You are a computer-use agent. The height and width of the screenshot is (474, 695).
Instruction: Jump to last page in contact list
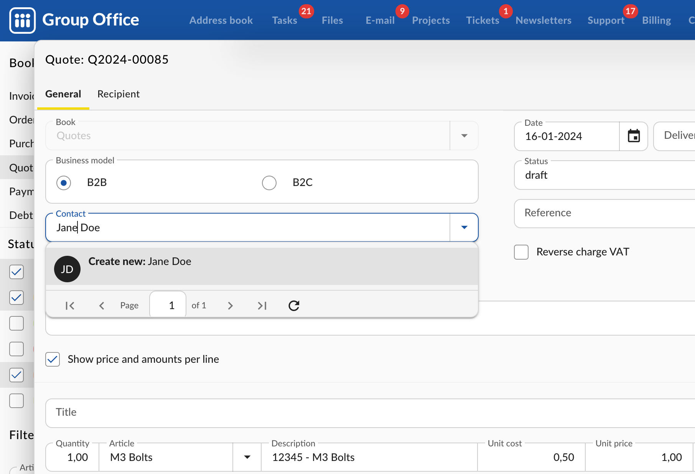[x=262, y=306]
